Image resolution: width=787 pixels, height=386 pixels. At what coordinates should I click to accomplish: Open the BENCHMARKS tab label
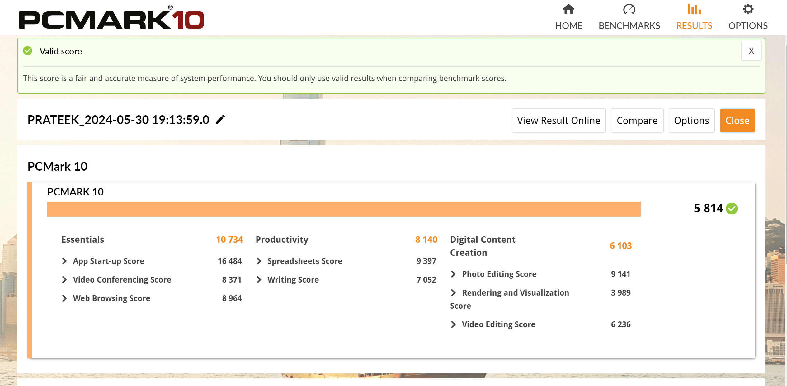[629, 25]
